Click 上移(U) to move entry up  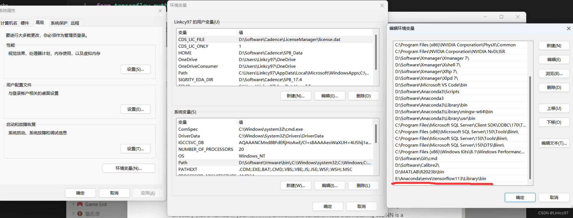(554, 108)
